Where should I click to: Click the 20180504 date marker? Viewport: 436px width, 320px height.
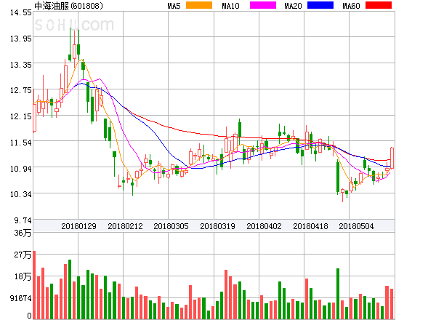tap(356, 226)
